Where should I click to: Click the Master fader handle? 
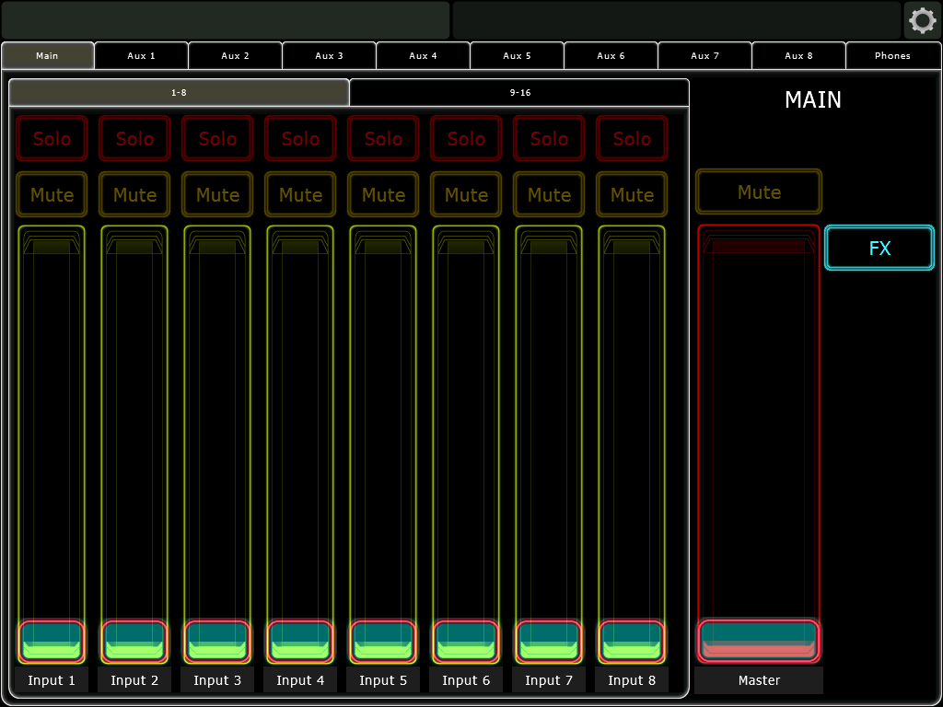pyautogui.click(x=759, y=641)
